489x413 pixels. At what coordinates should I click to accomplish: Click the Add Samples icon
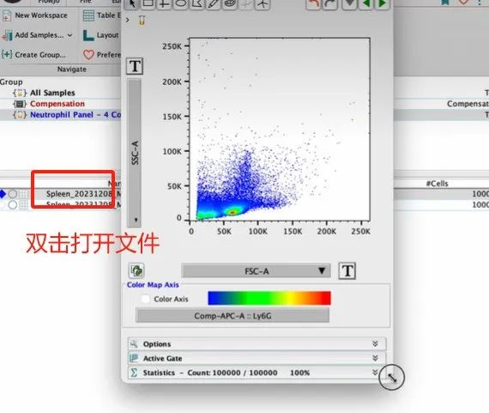[7, 35]
